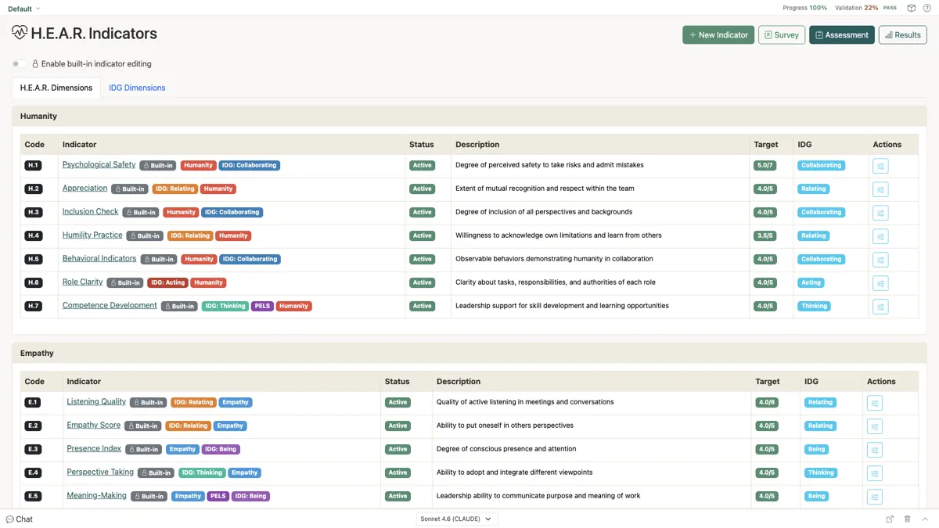This screenshot has width=939, height=528.
Task: Switch to IDG Dimensions tab
Action: [x=137, y=88]
